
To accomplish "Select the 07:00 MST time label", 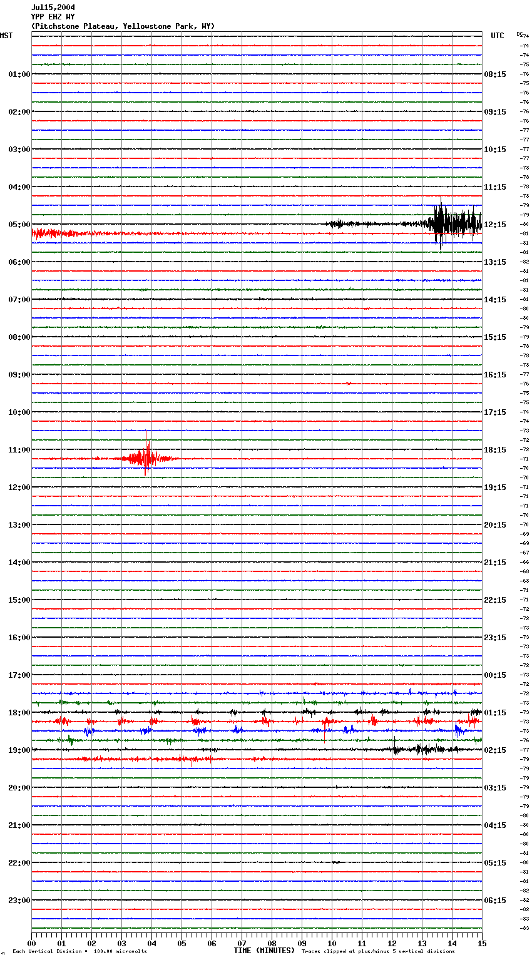I will pos(19,300).
